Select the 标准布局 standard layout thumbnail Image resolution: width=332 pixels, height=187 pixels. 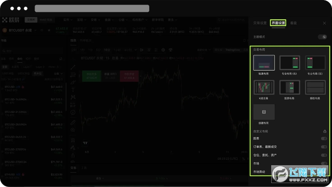[264, 62]
